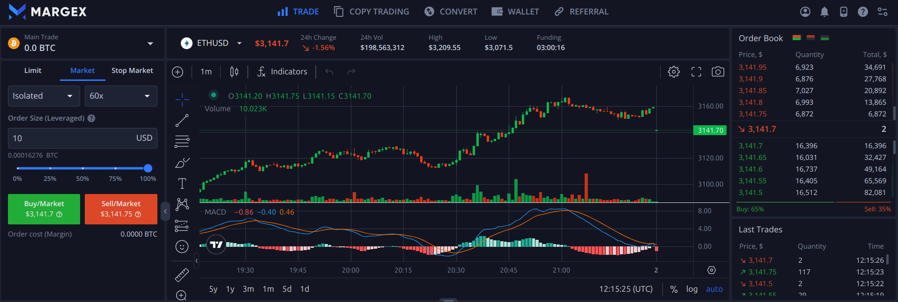The width and height of the screenshot is (898, 302).
Task: Toggle fullscreen chart mode
Action: (696, 72)
